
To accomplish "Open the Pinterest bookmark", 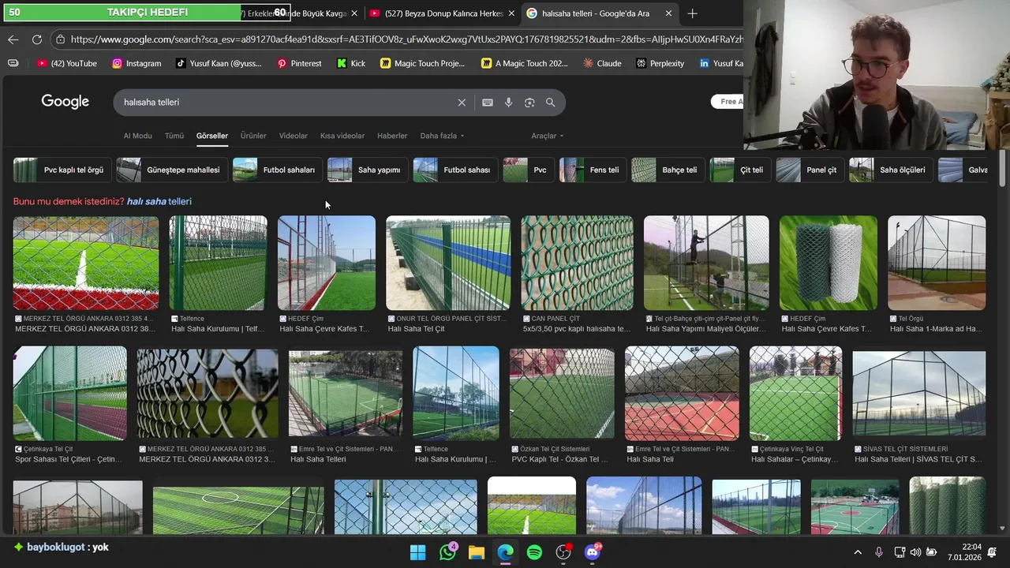I will click(299, 63).
